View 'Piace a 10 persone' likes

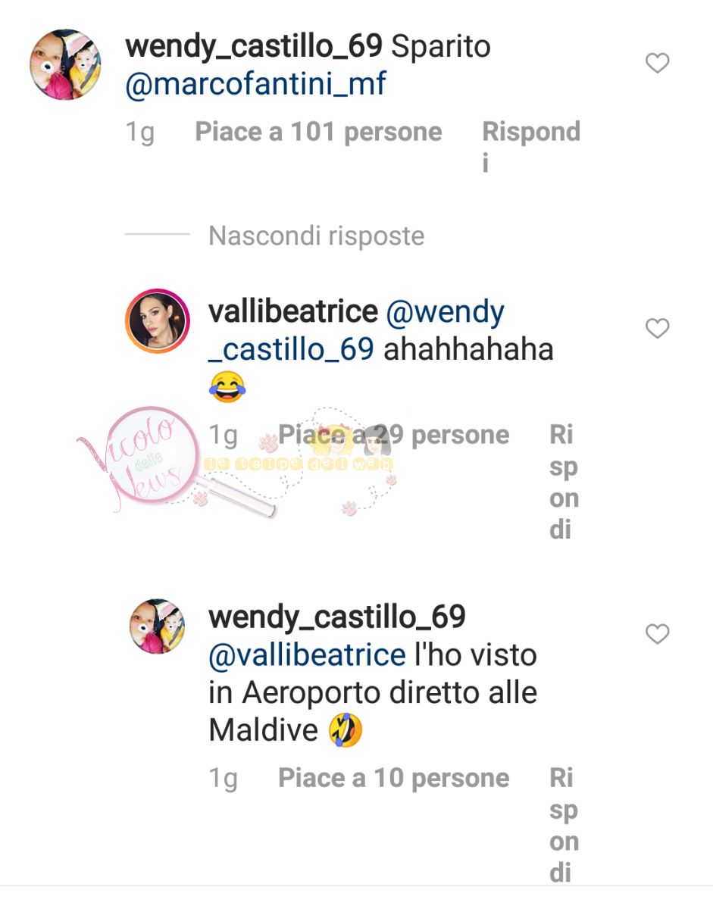[x=393, y=778]
